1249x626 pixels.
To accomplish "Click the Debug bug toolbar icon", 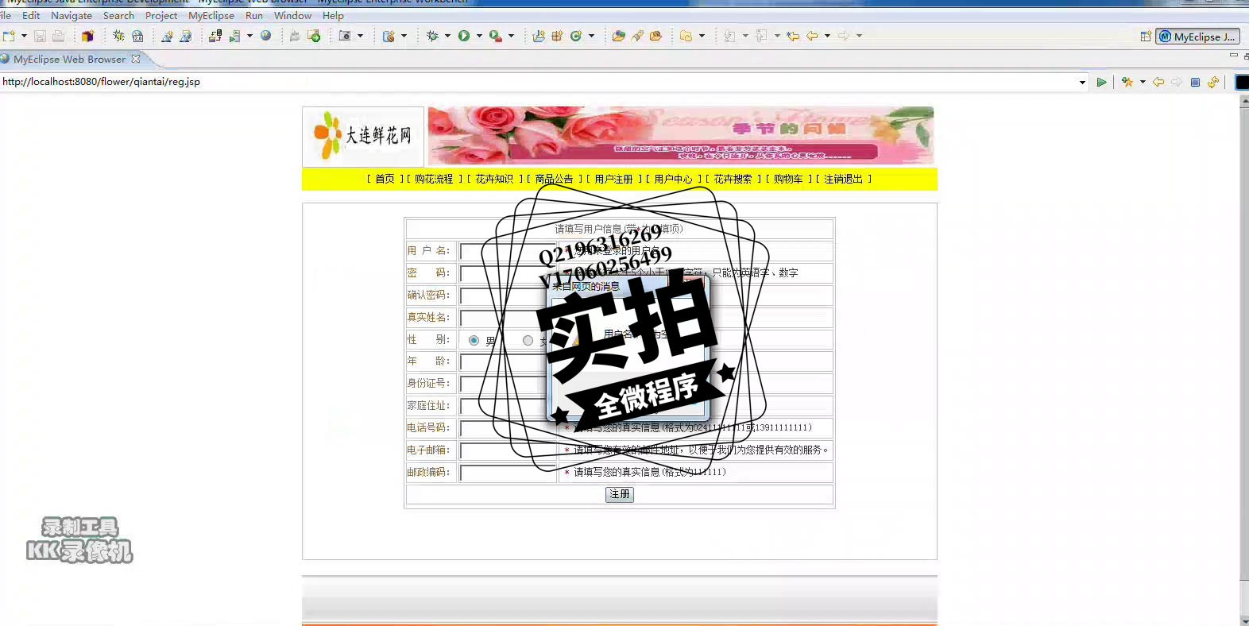I will [432, 36].
